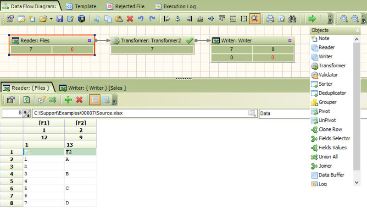Copy selection with the copy icon
Image resolution: width=367 pixels, height=208 pixels.
[108, 19]
